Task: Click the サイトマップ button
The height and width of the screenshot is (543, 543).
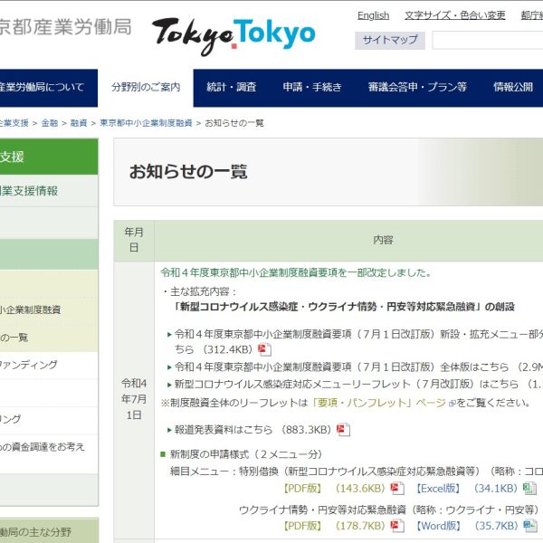Action: (x=390, y=40)
